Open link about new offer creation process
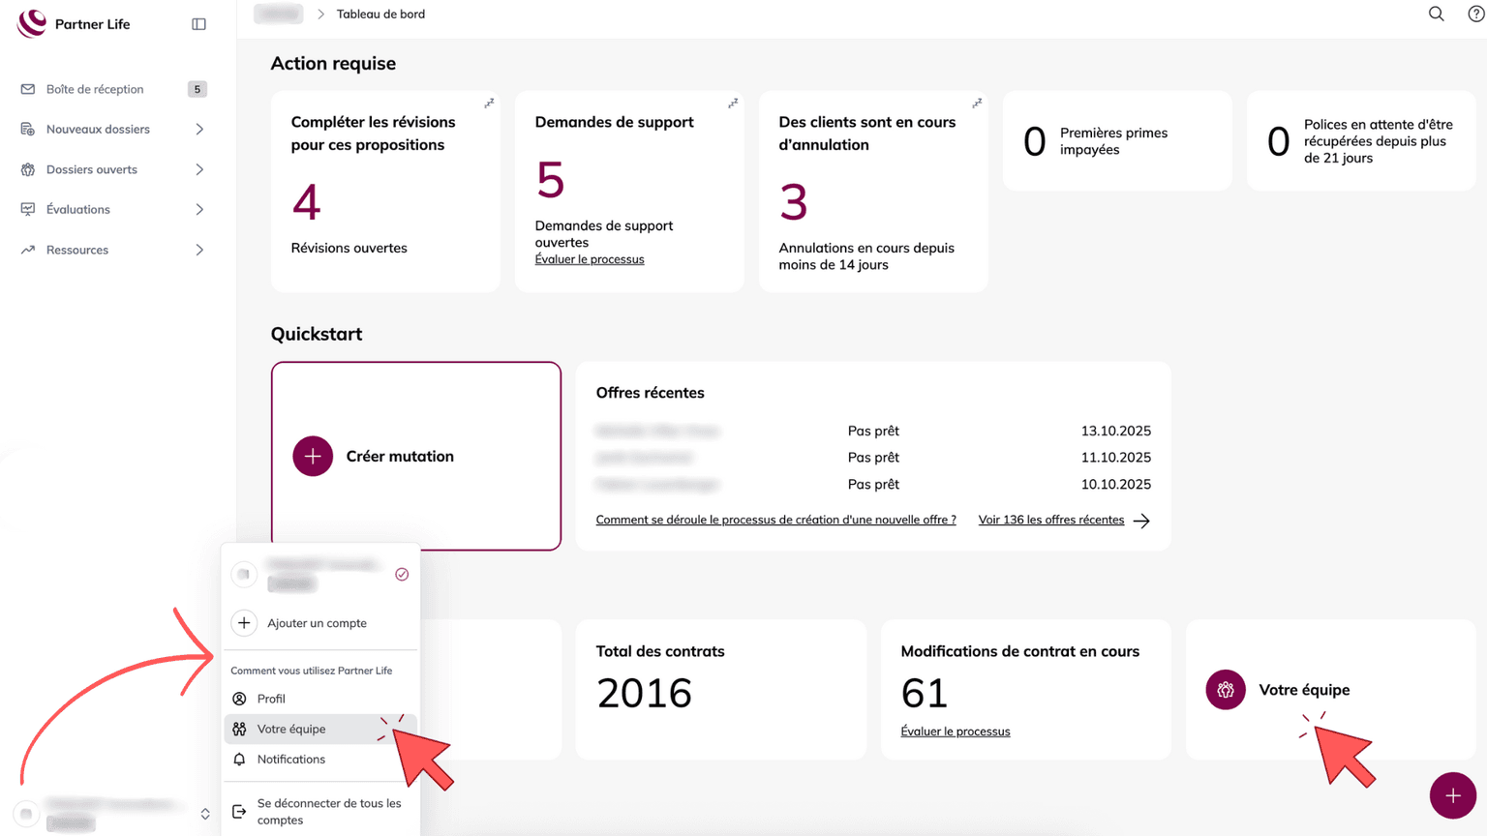This screenshot has width=1487, height=836. [775, 520]
